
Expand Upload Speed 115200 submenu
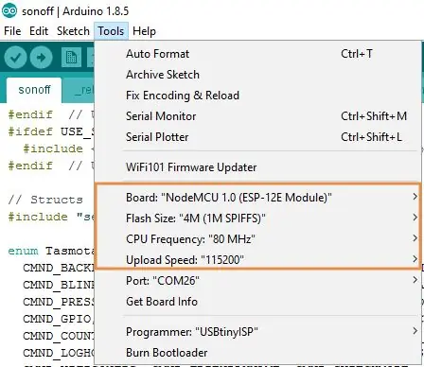click(x=258, y=260)
